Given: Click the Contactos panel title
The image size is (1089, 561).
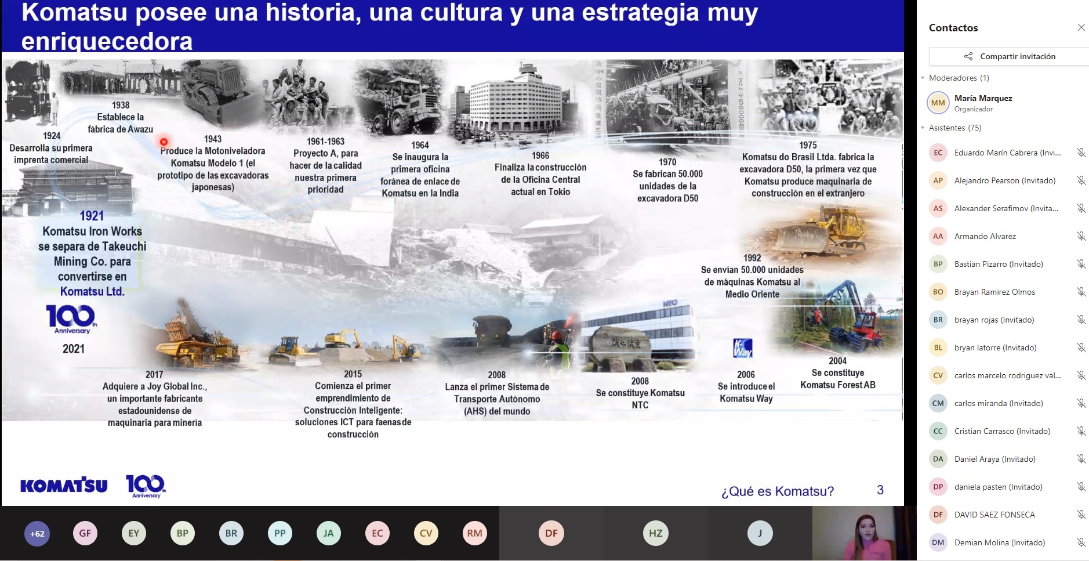Looking at the screenshot, I should coord(953,28).
